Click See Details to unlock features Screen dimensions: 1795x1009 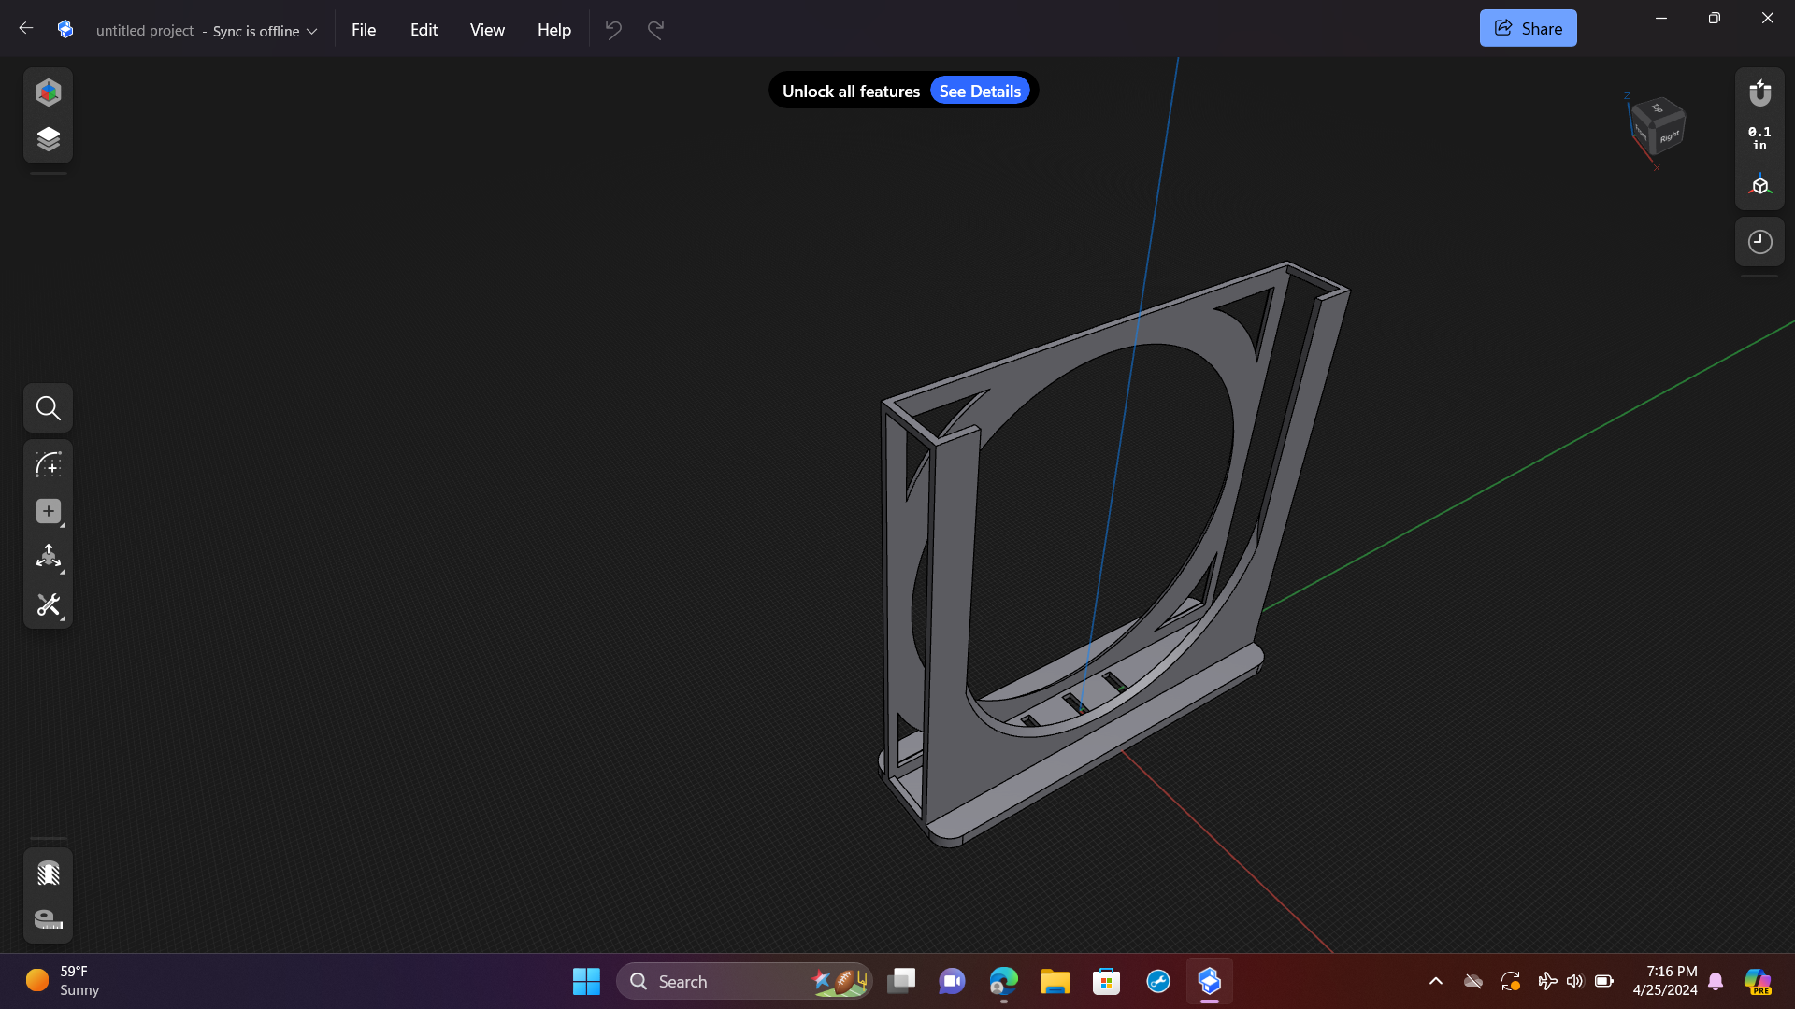pyautogui.click(x=979, y=90)
